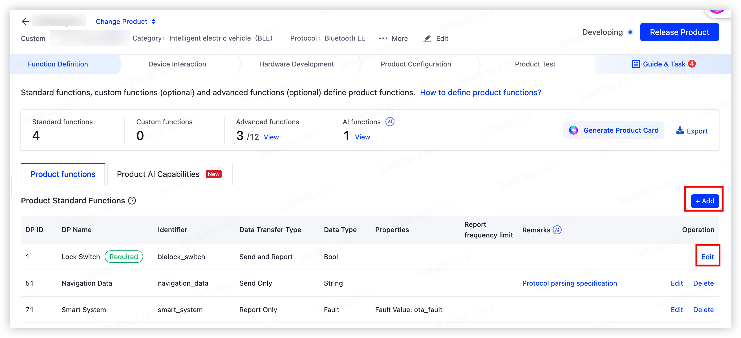The width and height of the screenshot is (741, 338).
Task: Click the Guide & Task list icon
Action: click(636, 64)
